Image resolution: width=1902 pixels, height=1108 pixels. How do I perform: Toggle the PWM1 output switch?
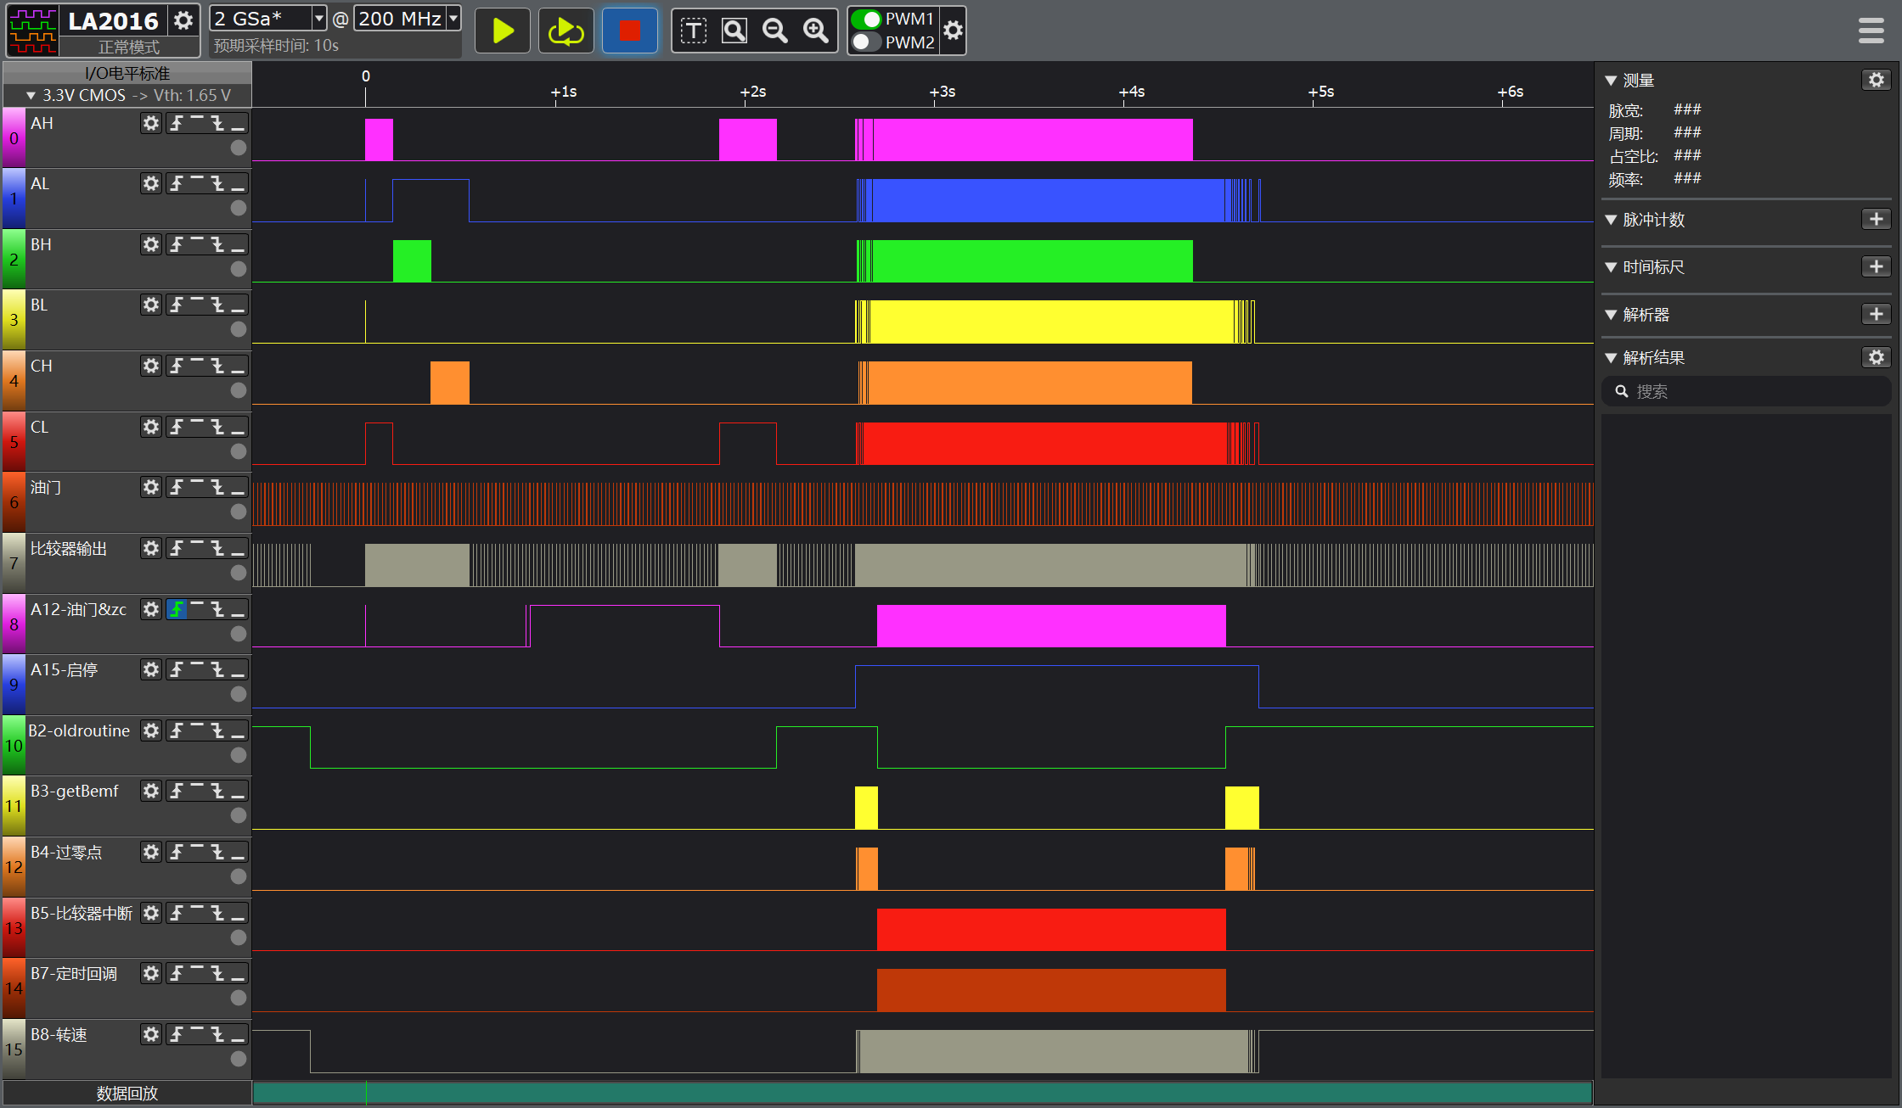[866, 19]
